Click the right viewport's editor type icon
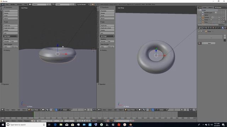The image size is (227, 127). coord(100,110)
